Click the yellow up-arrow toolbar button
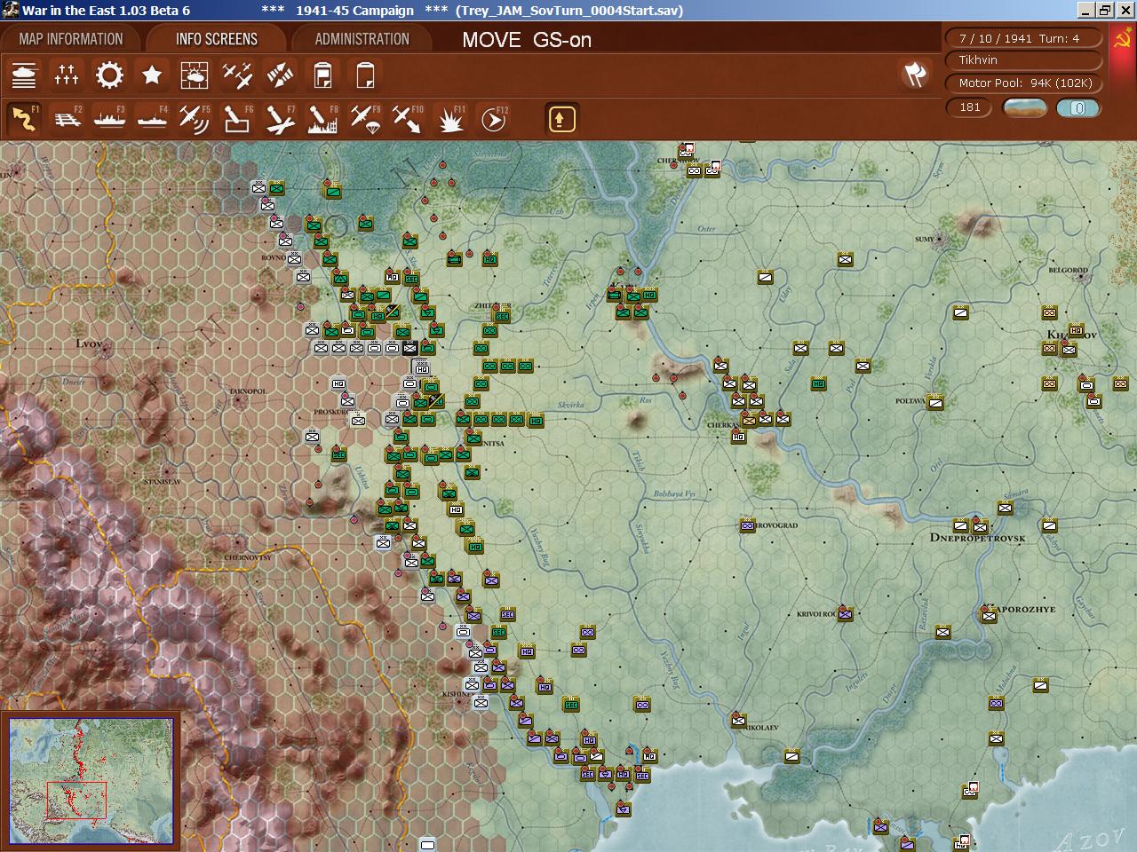 pos(561,118)
